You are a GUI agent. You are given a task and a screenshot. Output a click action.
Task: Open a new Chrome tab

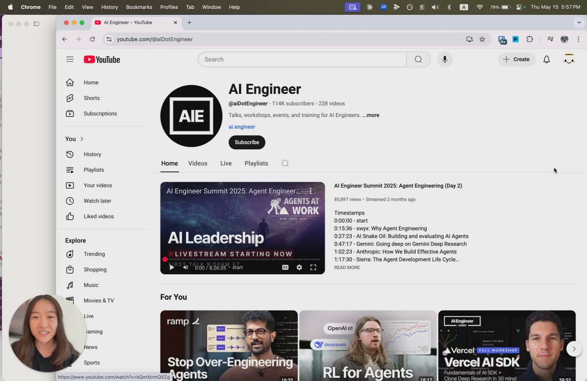click(x=189, y=22)
